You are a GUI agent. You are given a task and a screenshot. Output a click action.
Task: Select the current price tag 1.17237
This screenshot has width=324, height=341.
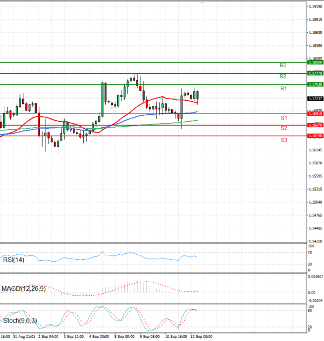[x=315, y=99]
